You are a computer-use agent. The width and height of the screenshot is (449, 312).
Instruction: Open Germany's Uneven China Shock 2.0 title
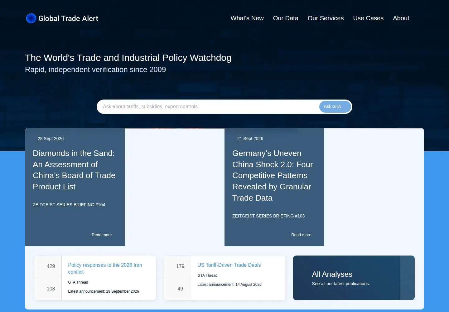click(273, 176)
